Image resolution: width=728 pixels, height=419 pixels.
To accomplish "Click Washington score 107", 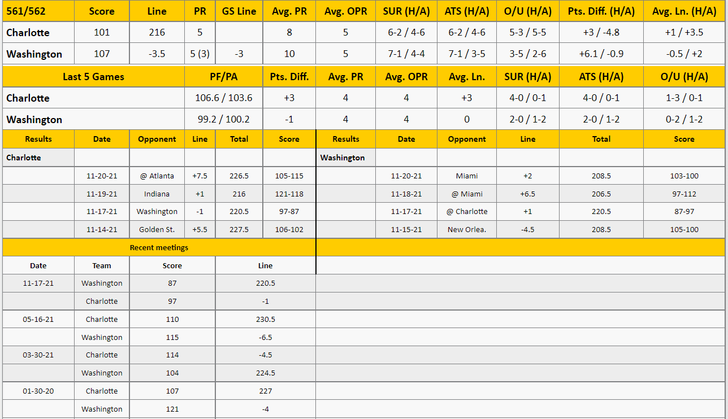I will 102,54.
